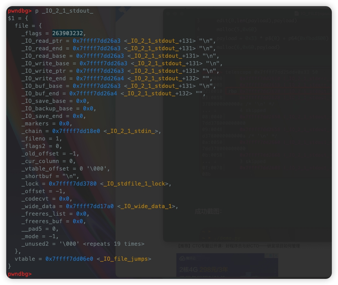Screen dimensions: 338x285
Task: Click the _IO_read_base address value
Action: pyautogui.click(x=100, y=56)
